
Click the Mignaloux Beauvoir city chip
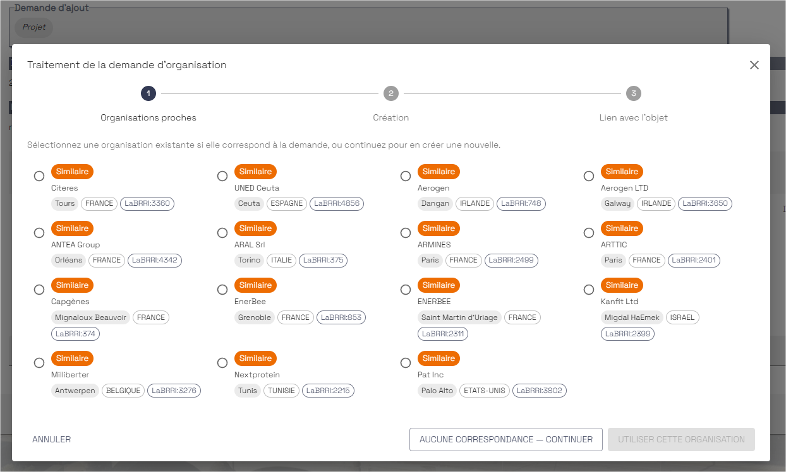pos(90,317)
